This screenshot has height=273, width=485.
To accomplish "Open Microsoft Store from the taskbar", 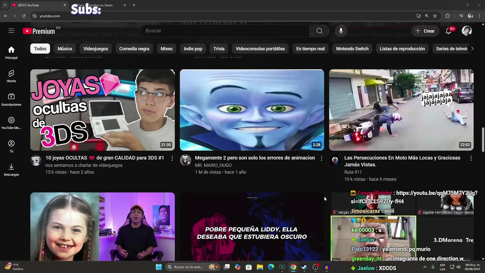I will pos(249,267).
